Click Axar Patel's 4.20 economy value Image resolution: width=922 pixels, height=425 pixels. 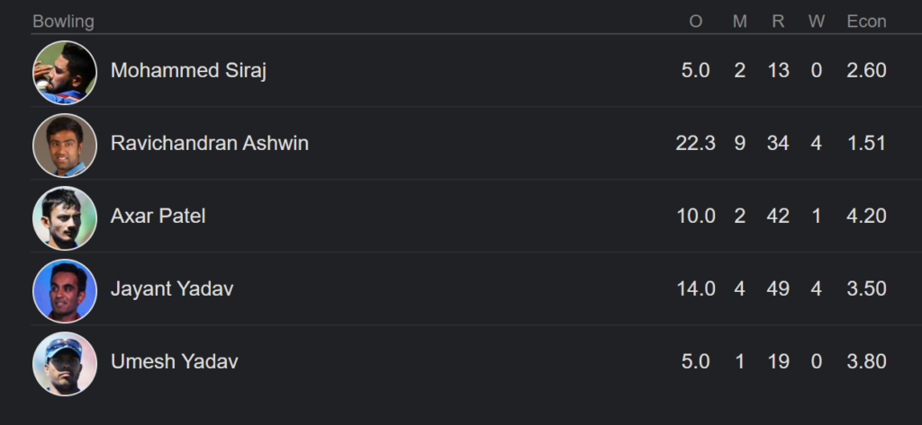(x=866, y=216)
